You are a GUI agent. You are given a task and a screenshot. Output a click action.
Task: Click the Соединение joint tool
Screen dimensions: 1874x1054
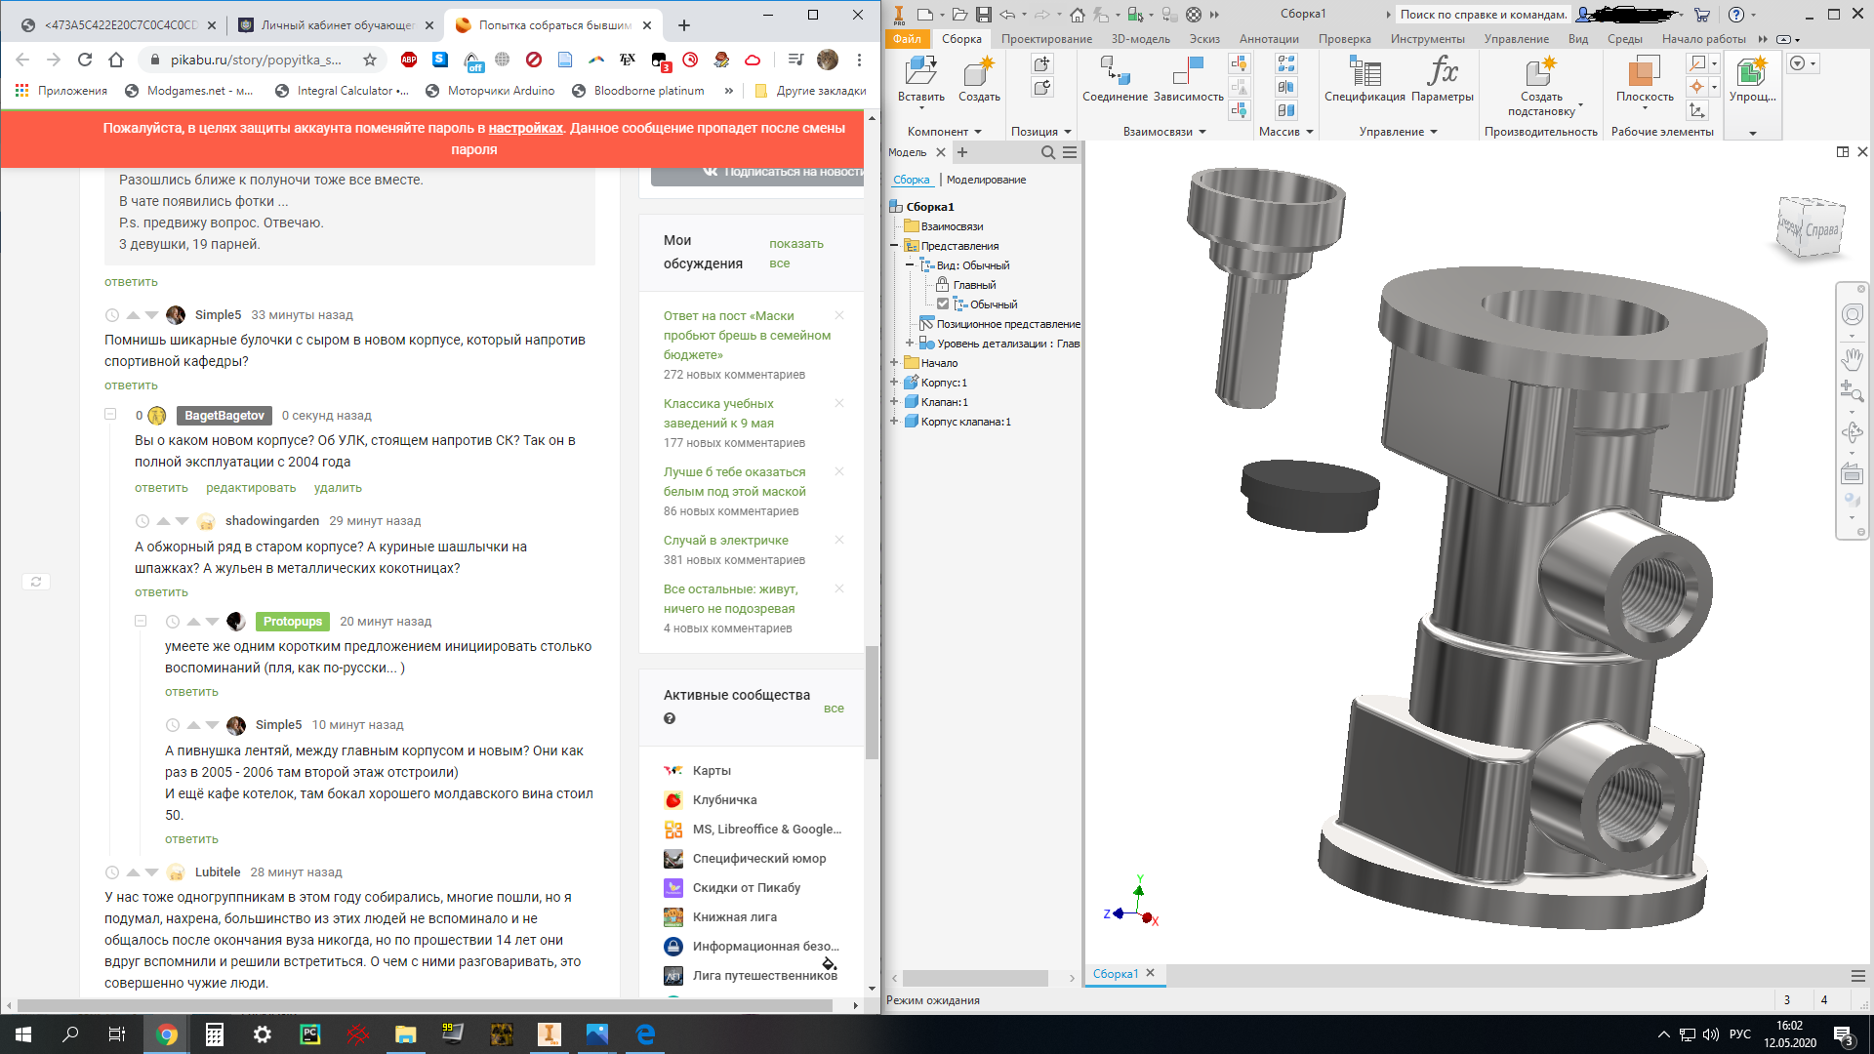1115,72
